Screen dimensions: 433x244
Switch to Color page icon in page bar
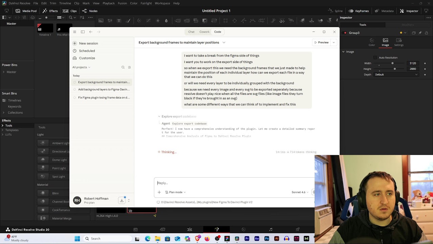[244, 229]
